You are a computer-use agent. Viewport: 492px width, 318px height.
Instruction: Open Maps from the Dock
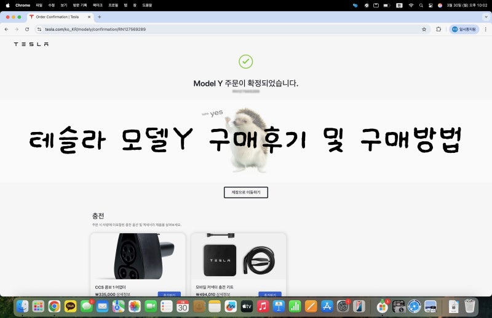pos(118,306)
